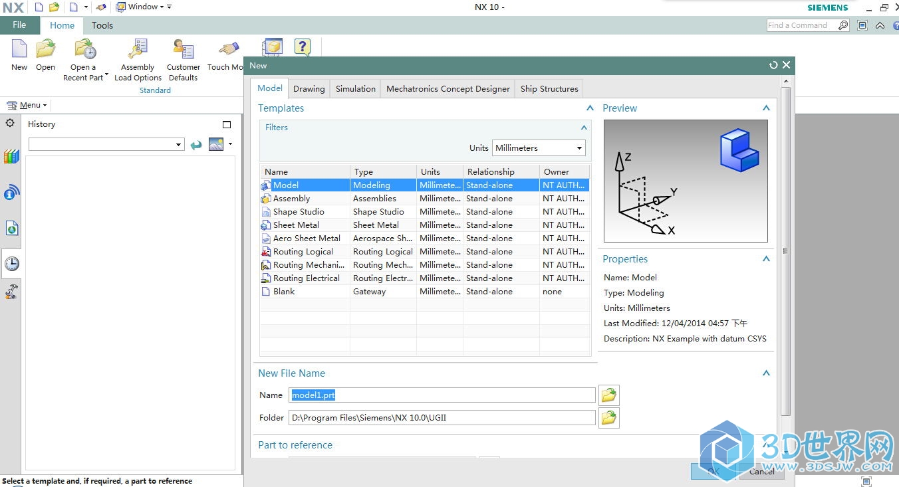Open the Window dropdown in title bar
Screen dimensions: 899x487
coord(145,7)
